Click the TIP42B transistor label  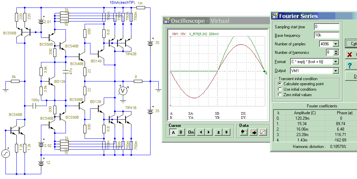click(130, 54)
